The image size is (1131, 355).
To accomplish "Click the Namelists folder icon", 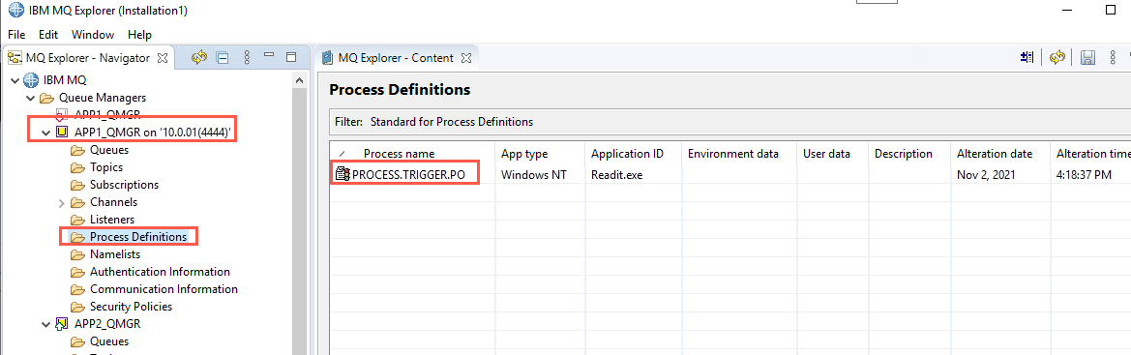I will click(78, 254).
